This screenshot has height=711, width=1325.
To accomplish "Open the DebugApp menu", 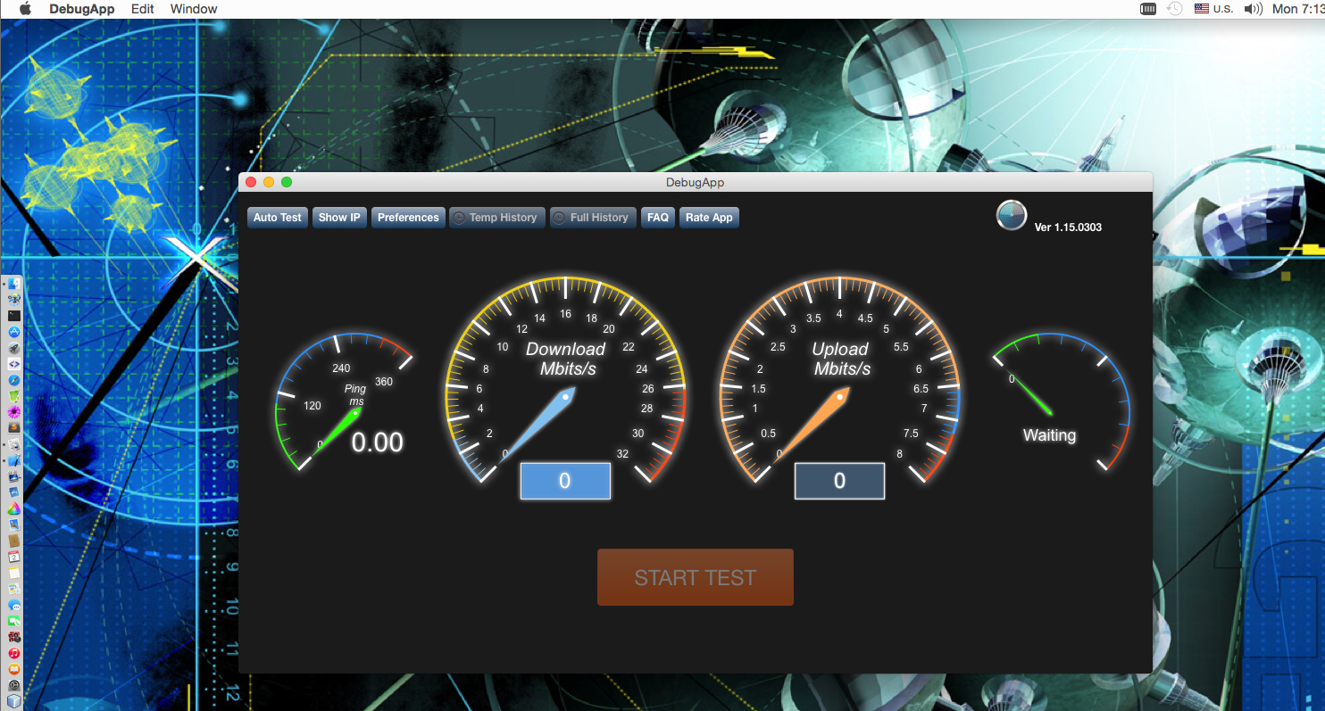I will coord(82,9).
